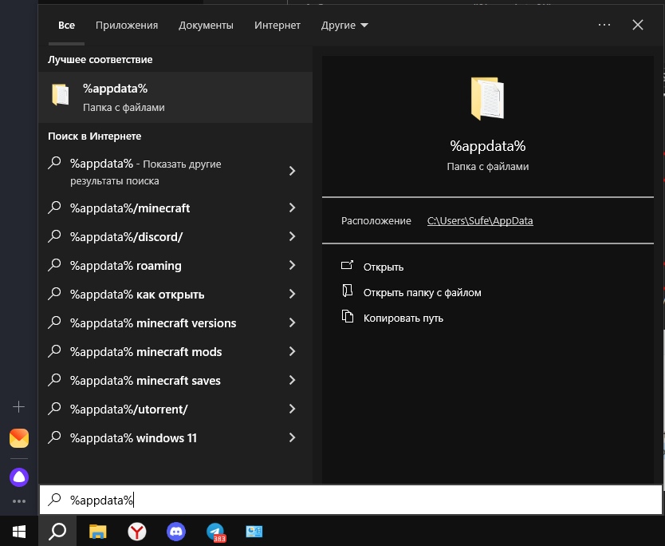
Task: Open Telegram with unread badge in taskbar
Action: (215, 531)
